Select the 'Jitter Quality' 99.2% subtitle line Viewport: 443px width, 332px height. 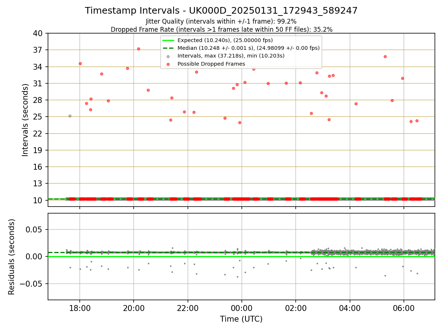221,21
